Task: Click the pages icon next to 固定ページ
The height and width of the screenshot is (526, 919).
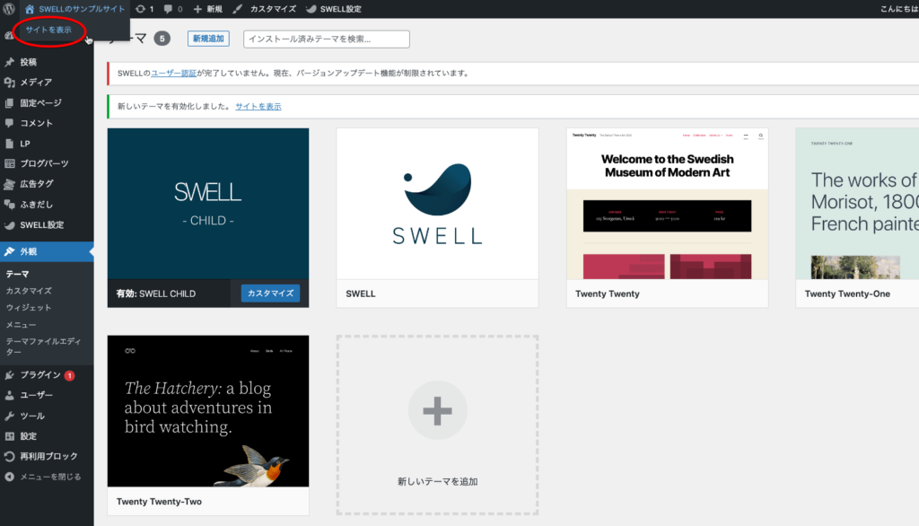Action: pyautogui.click(x=9, y=102)
